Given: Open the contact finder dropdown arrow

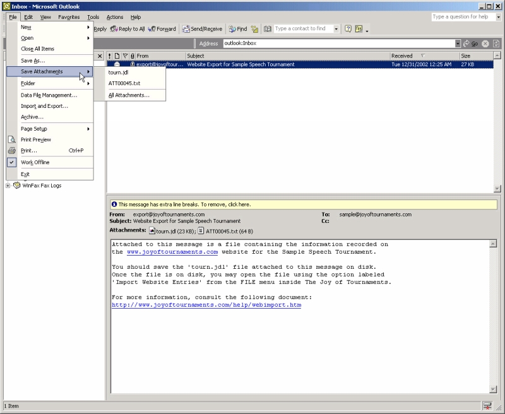Looking at the screenshot, I should tap(336, 29).
